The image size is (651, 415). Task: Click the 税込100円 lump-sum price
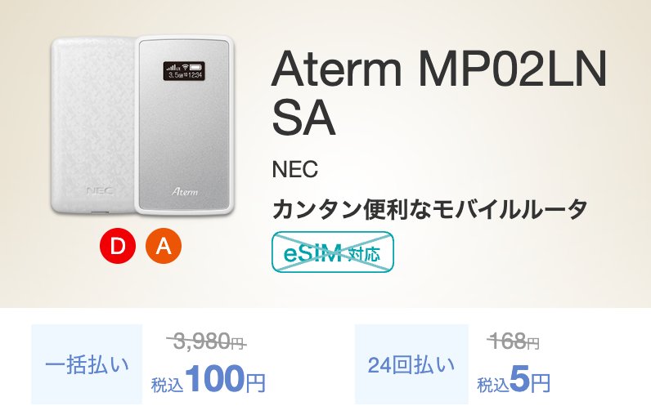(209, 380)
